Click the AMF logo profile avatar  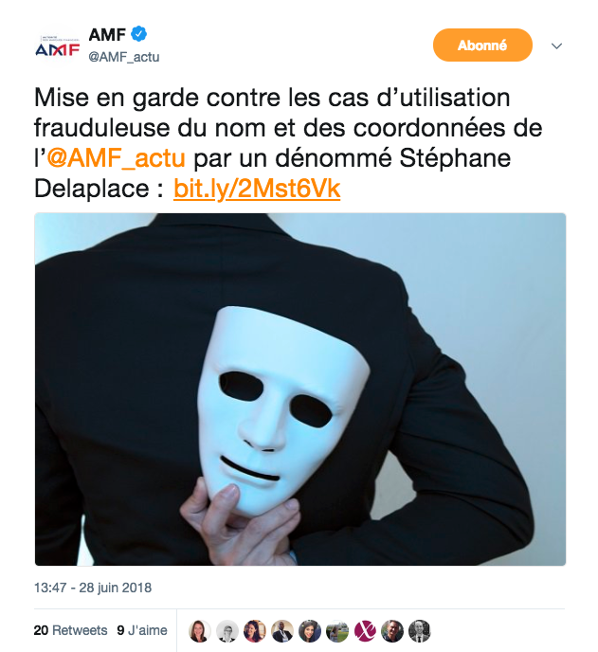(x=58, y=47)
